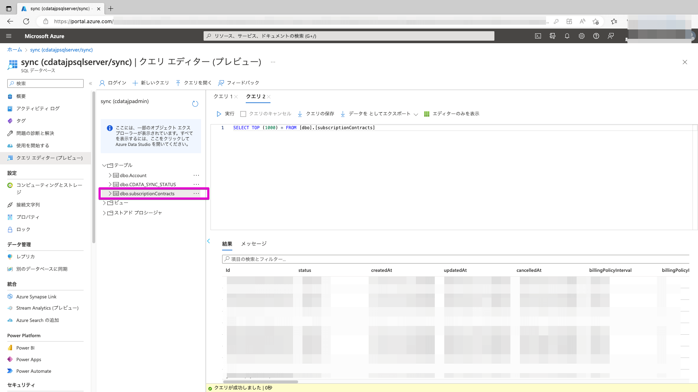Click the Run query play icon
Image resolution: width=698 pixels, height=392 pixels.
coord(219,114)
